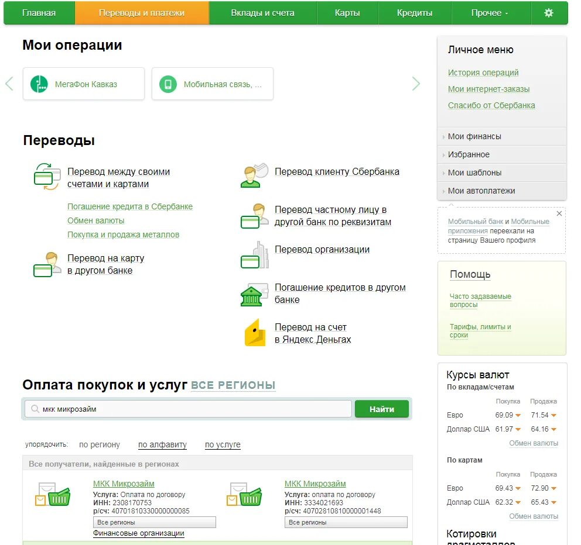Viewport: 581px width, 545px height.
Task: Expand the Избранное section
Action: click(x=502, y=154)
